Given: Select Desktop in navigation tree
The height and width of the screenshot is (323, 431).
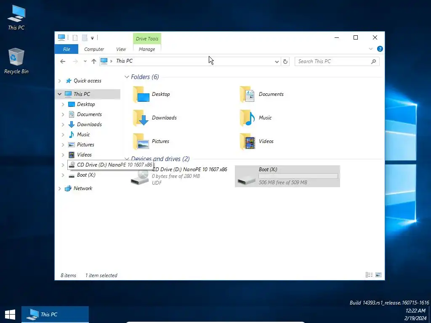Looking at the screenshot, I should coord(86,104).
